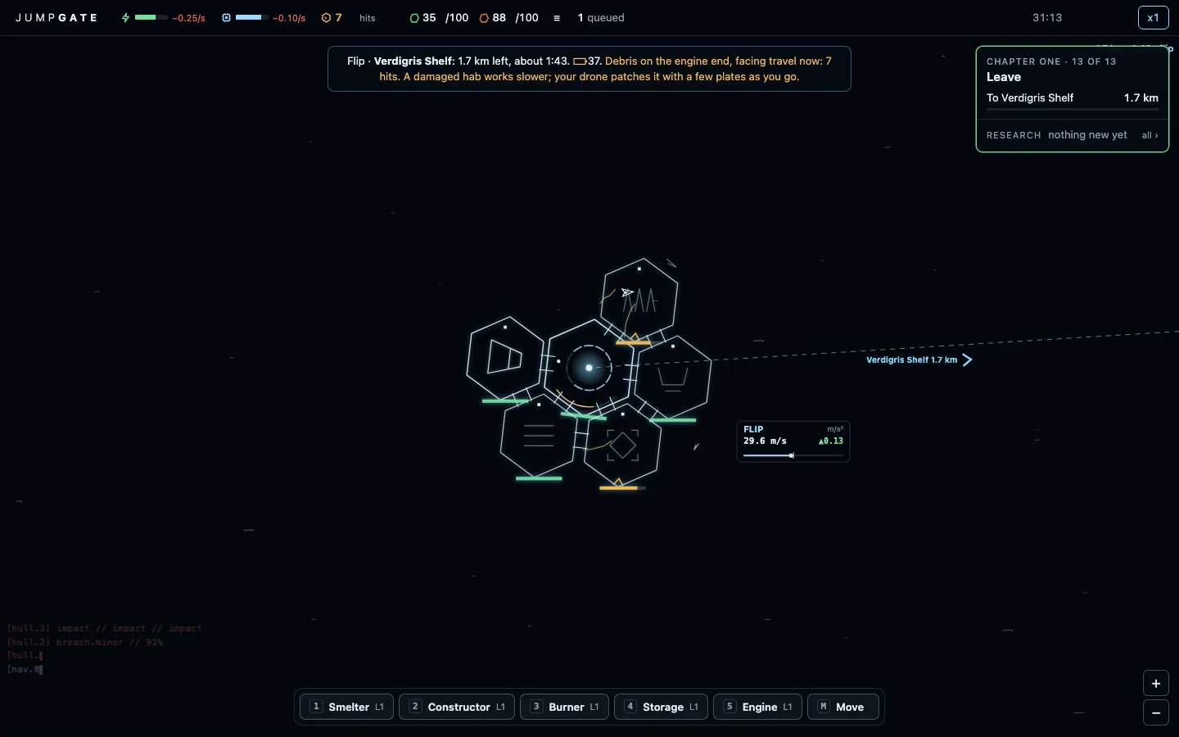Click the 'To Verdigris Shelf' progress bar

(1073, 109)
